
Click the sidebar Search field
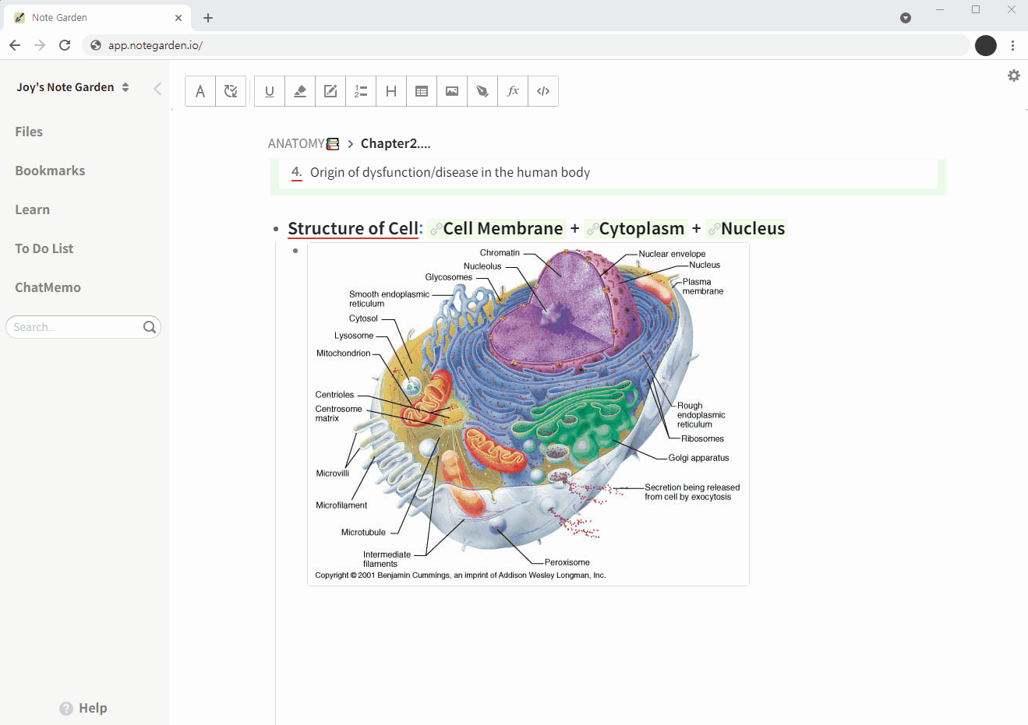click(x=76, y=327)
